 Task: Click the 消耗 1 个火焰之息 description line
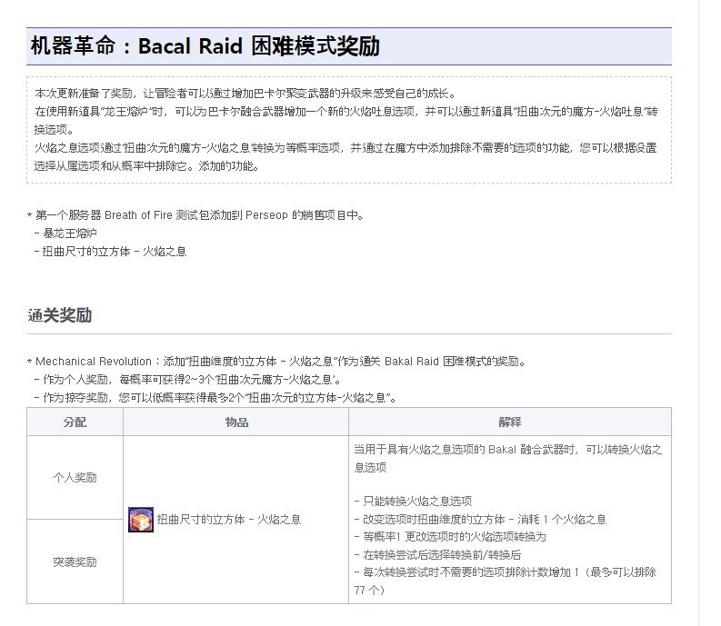point(480,520)
